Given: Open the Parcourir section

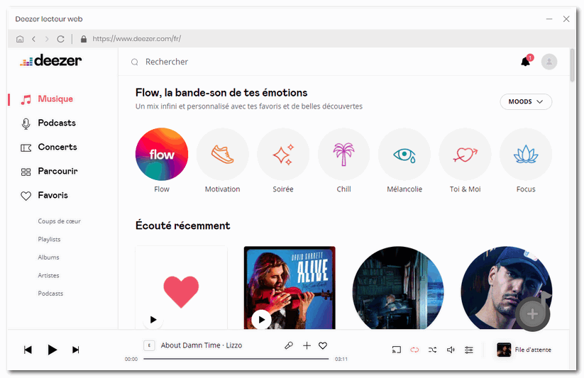Looking at the screenshot, I should pyautogui.click(x=57, y=172).
